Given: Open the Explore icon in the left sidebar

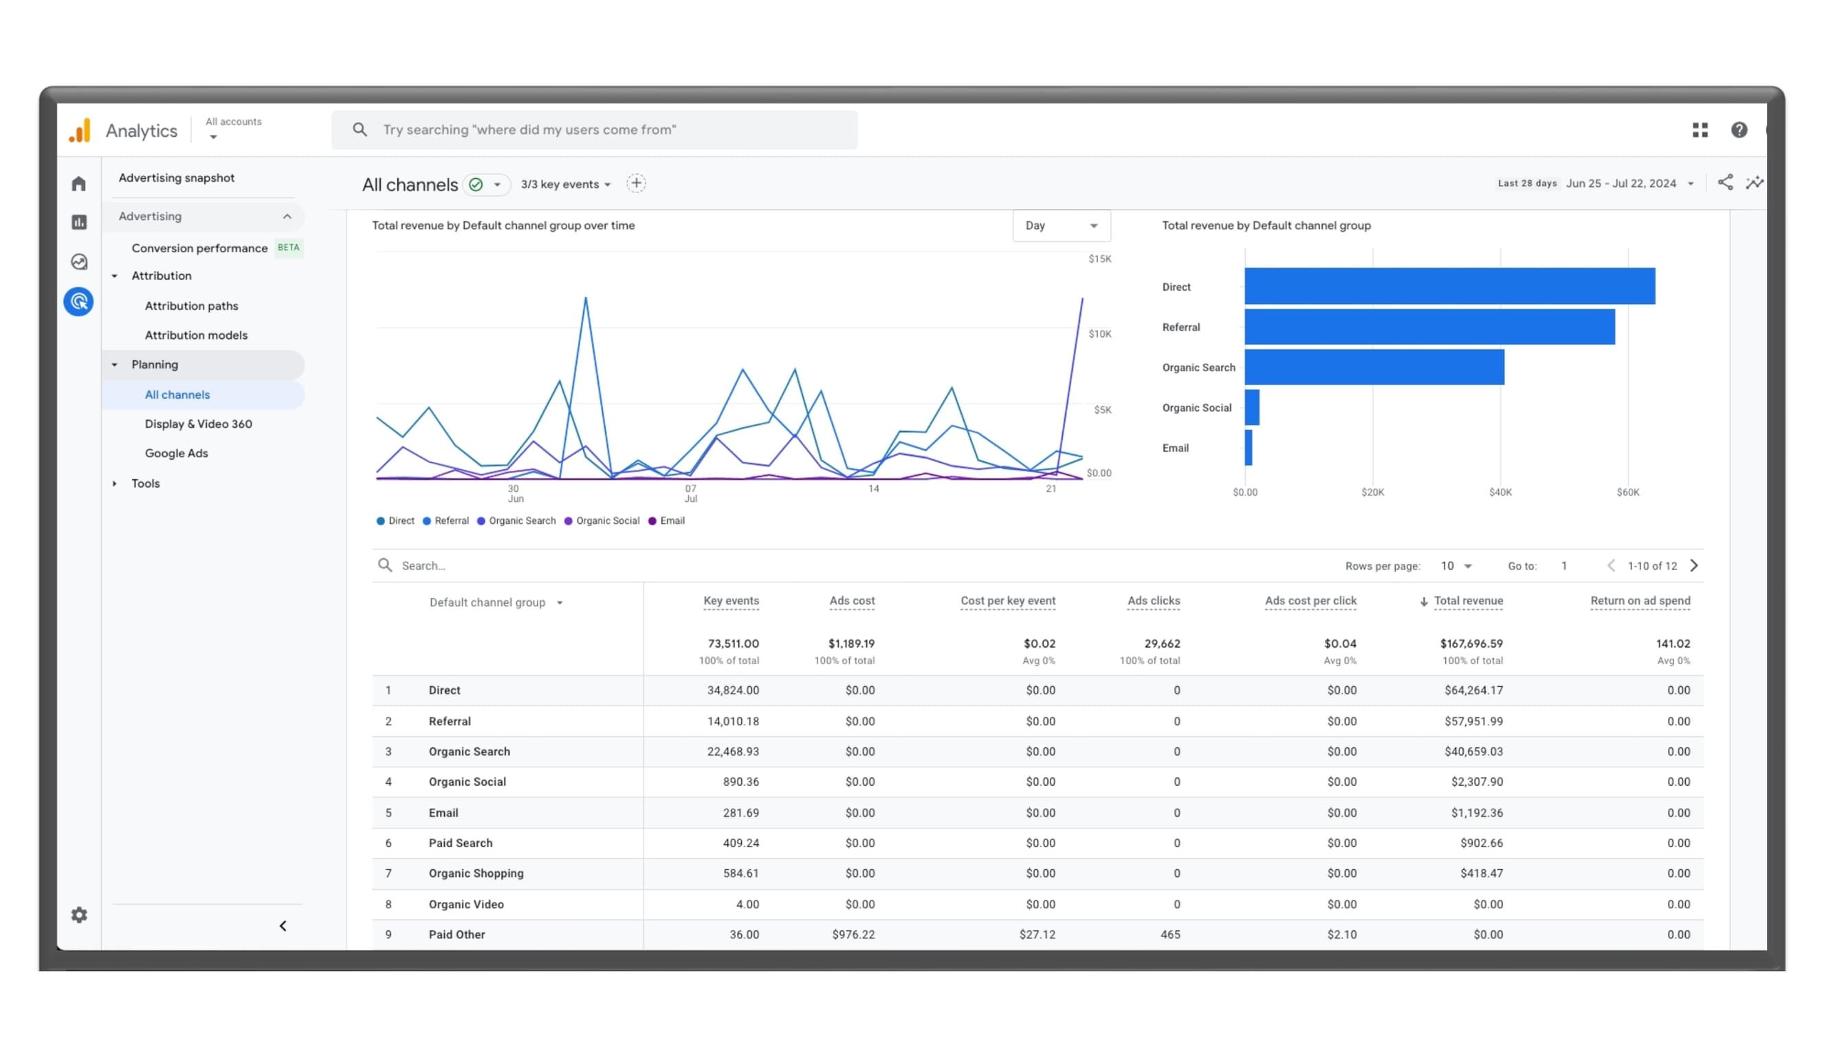Looking at the screenshot, I should tap(78, 262).
